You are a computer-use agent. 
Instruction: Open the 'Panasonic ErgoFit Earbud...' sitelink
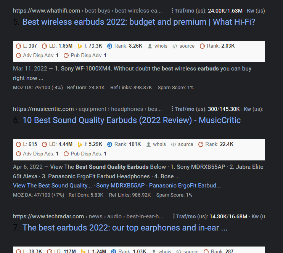tap(185, 186)
